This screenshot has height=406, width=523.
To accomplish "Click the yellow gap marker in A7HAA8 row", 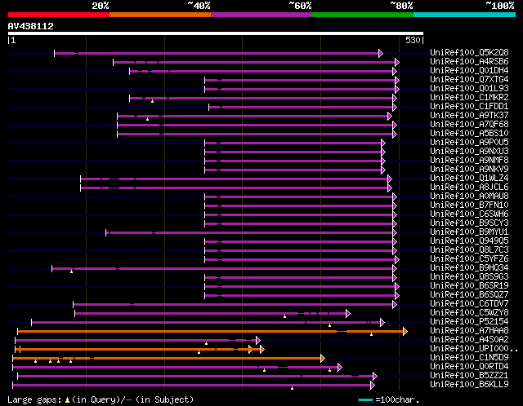I will point(371,334).
